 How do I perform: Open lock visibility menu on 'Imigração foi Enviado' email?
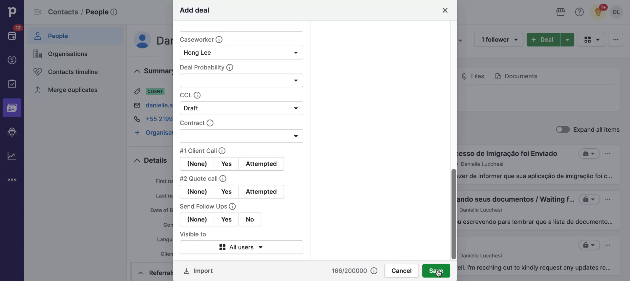pos(589,154)
